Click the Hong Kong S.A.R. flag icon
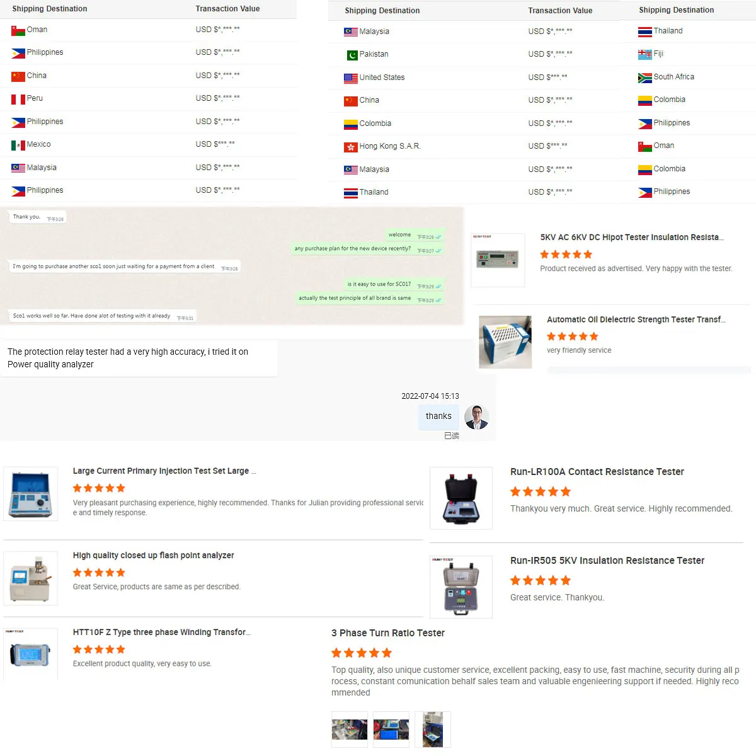756x756 pixels. 351,147
